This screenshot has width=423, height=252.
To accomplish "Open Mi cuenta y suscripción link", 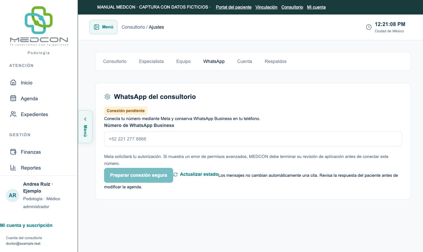I will click(x=26, y=225).
